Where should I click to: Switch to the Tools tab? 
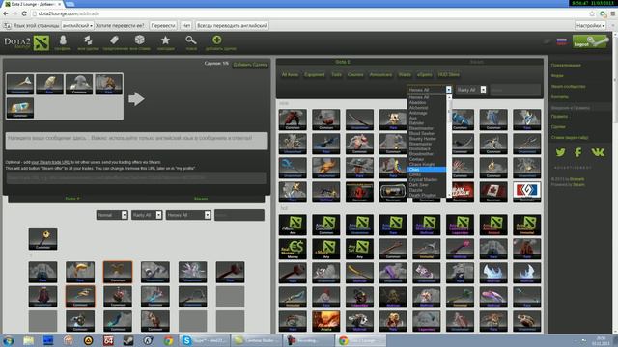[x=336, y=74]
